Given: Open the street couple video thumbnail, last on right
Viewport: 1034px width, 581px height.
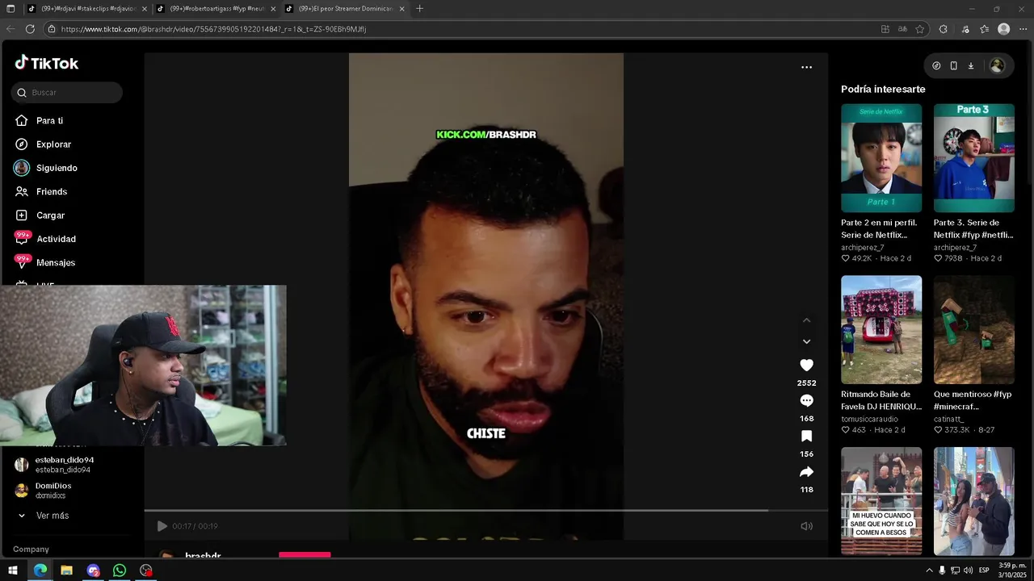Looking at the screenshot, I should point(974,501).
